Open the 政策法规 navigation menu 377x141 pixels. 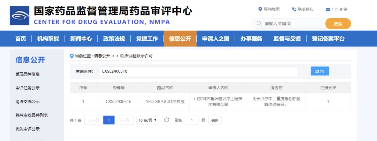click(x=114, y=39)
